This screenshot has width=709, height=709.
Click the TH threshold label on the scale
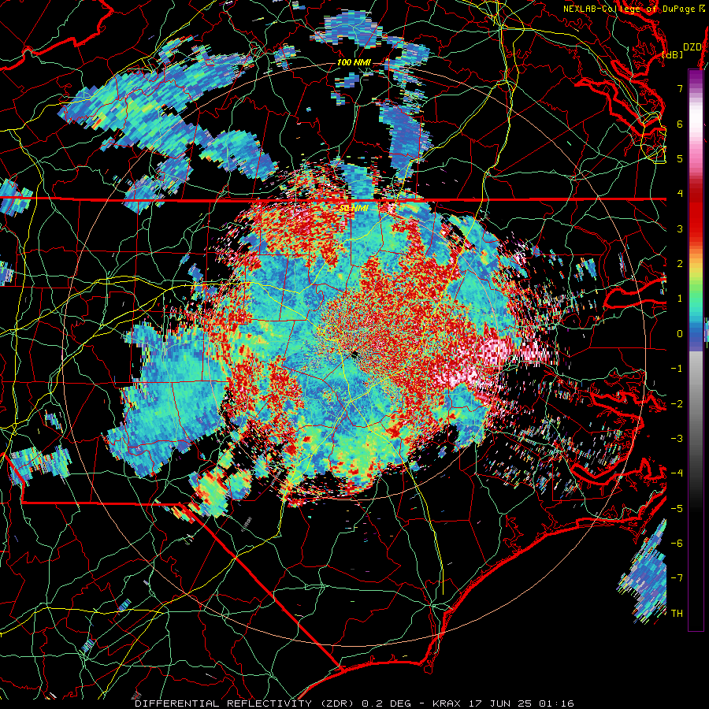click(677, 613)
